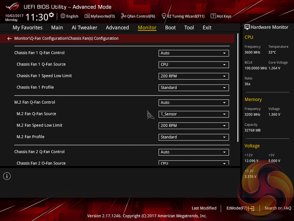Click +3.3V reading 3.376 V
294x221 pixels.
pyautogui.click(x=250, y=177)
